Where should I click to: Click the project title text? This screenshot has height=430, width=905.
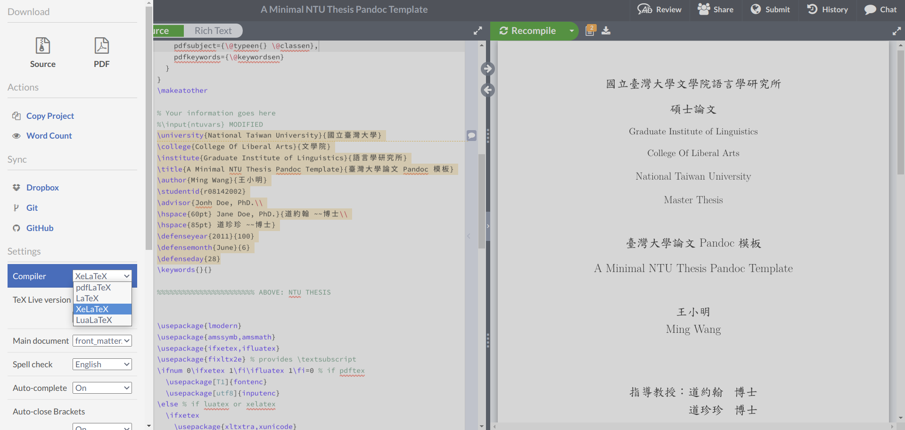coord(344,9)
